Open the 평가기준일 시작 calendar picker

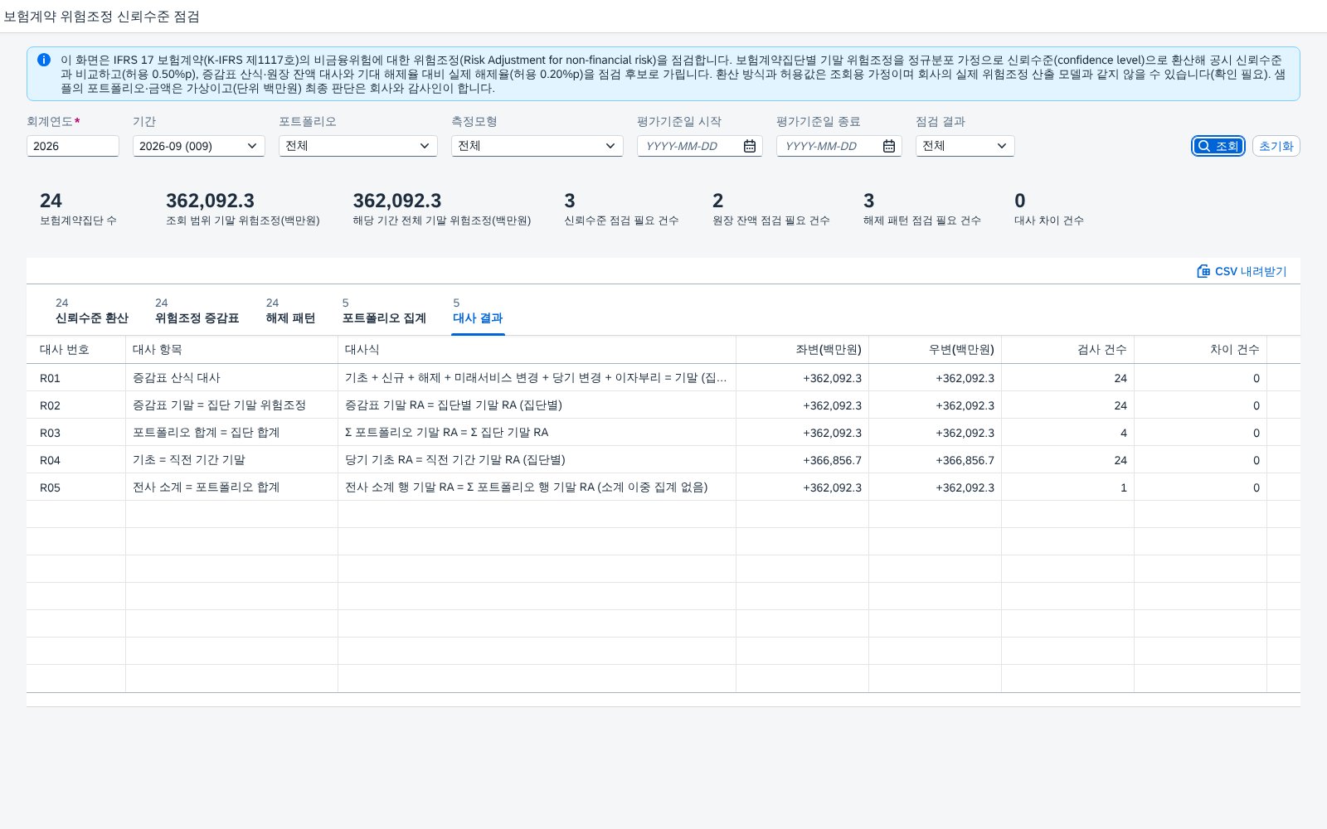(x=750, y=146)
